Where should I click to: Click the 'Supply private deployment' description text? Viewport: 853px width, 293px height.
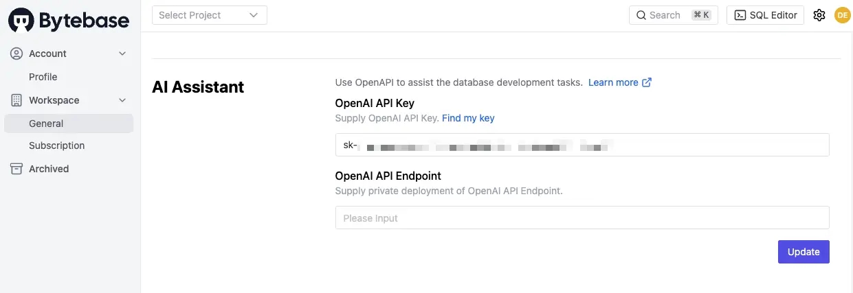click(449, 191)
